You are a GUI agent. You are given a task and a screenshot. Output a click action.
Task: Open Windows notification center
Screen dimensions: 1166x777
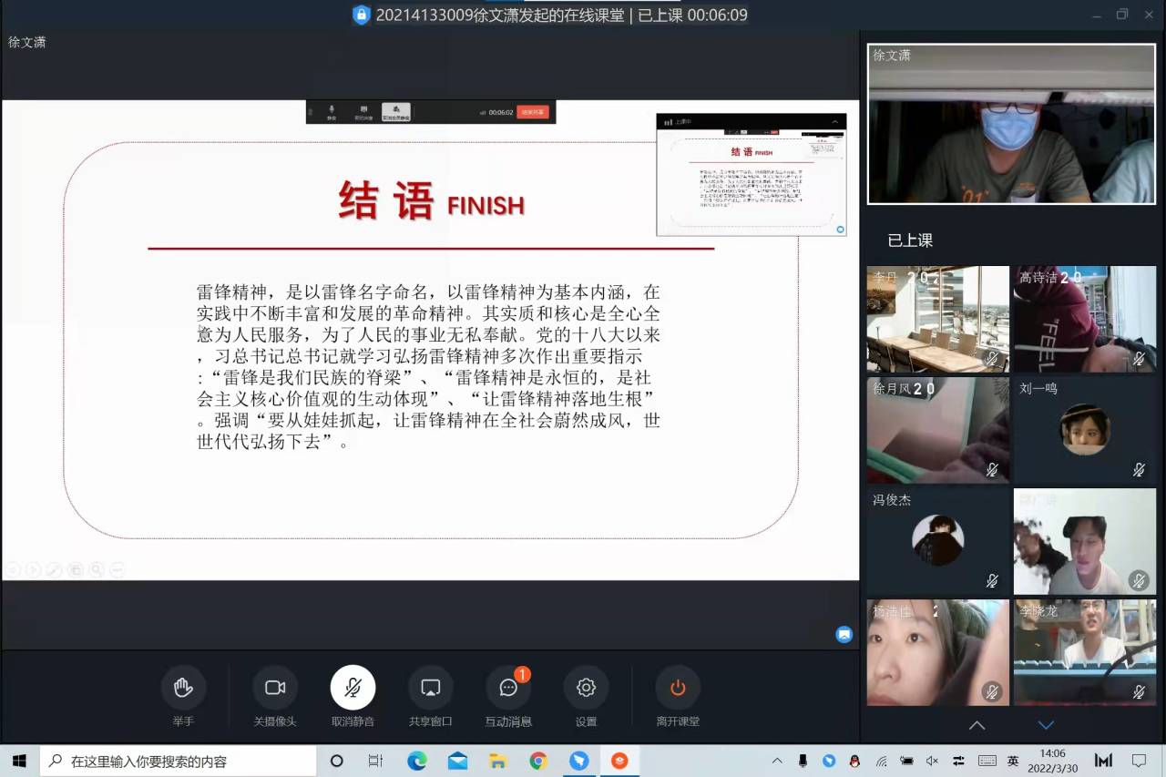1139,761
